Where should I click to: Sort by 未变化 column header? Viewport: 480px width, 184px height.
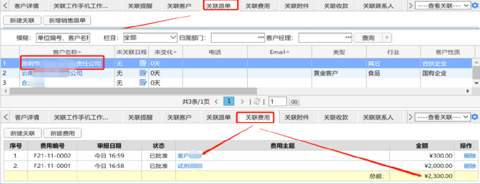(165, 52)
